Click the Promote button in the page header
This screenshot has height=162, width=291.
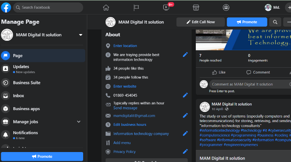pyautogui.click(x=247, y=22)
